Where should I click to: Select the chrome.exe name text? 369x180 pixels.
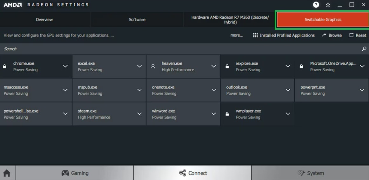point(24,63)
